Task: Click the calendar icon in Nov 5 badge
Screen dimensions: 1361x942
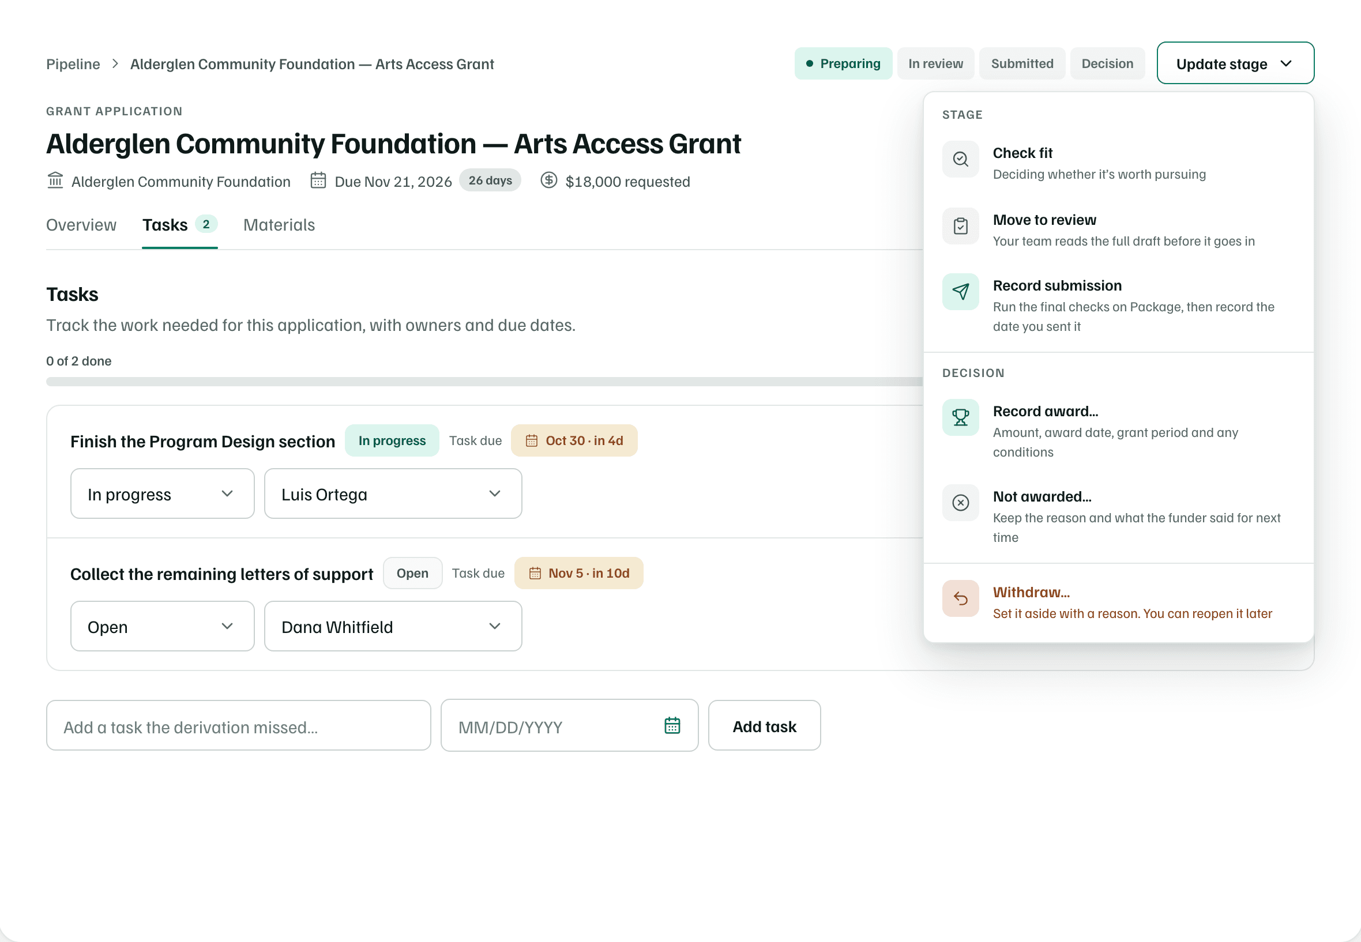Action: tap(535, 573)
